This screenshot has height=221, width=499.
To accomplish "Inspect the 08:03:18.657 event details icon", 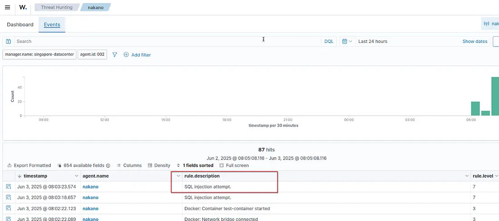I will (8, 197).
